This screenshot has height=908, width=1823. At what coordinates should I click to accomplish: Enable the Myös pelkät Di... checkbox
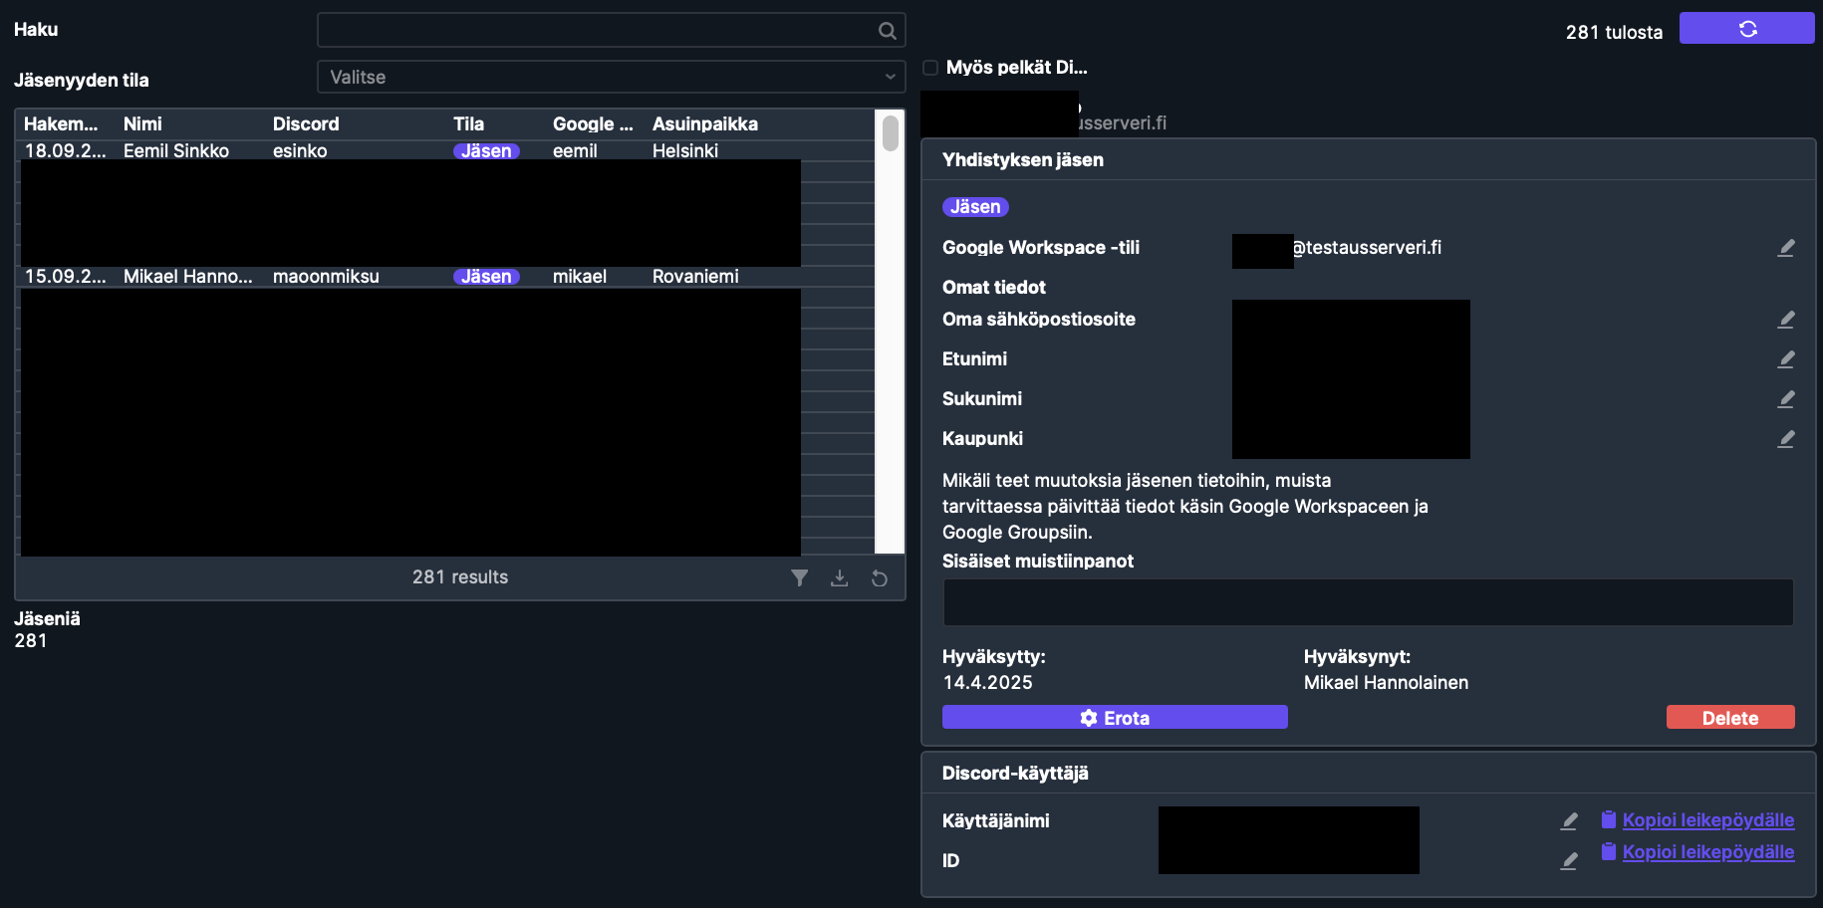[x=930, y=68]
